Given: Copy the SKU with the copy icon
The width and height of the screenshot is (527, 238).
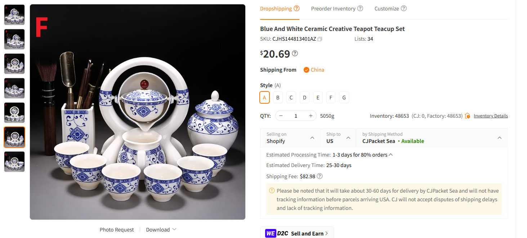Looking at the screenshot, I should tap(319, 39).
